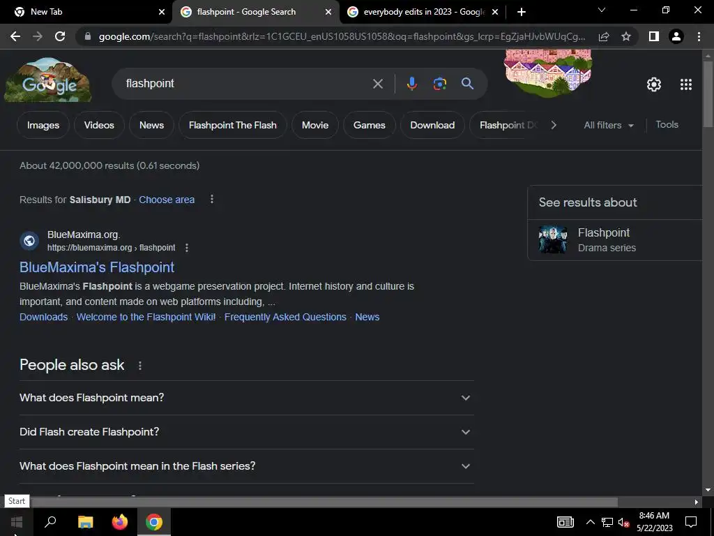Open the News sitelink under BlueMaxima

coord(367,318)
